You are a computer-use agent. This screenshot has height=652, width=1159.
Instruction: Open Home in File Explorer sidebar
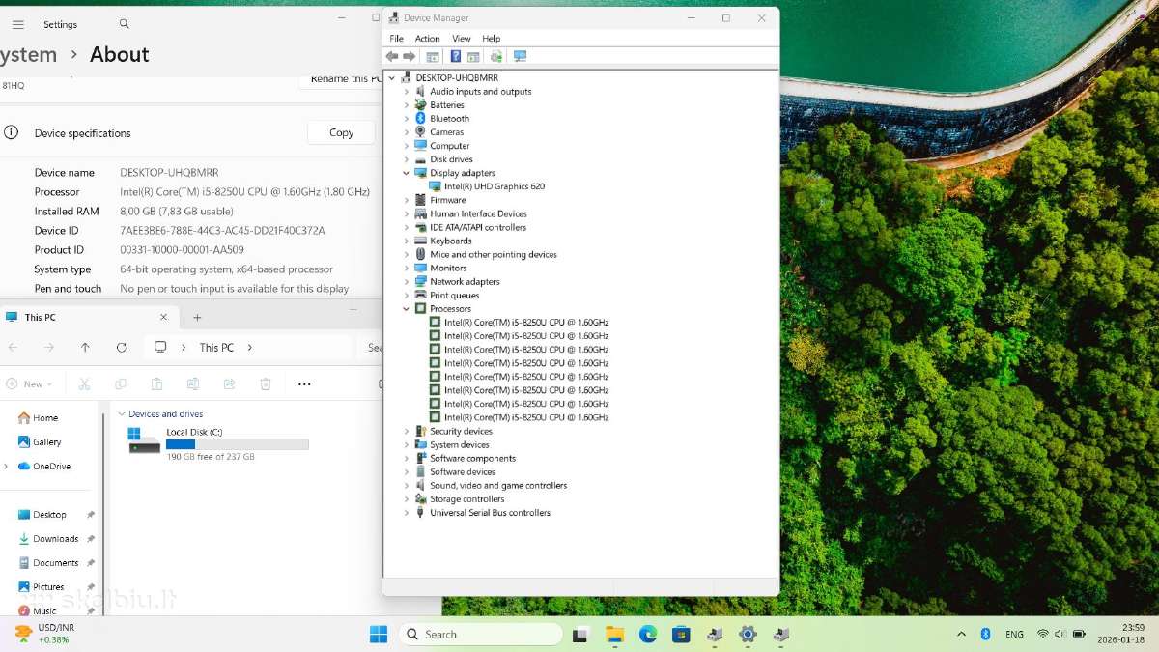[38, 418]
